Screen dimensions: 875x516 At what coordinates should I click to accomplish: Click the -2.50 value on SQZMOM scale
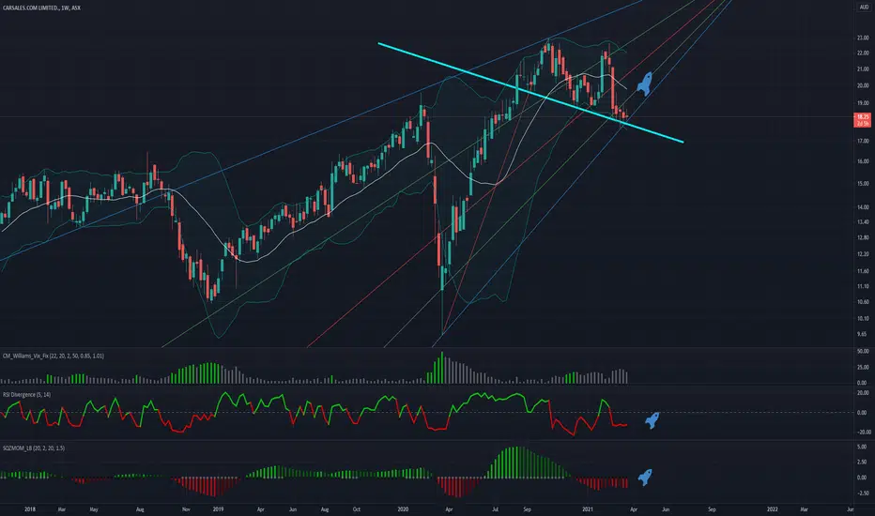[x=862, y=493]
